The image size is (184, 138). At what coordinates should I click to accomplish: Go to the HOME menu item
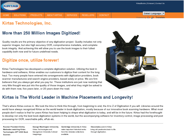6,15
